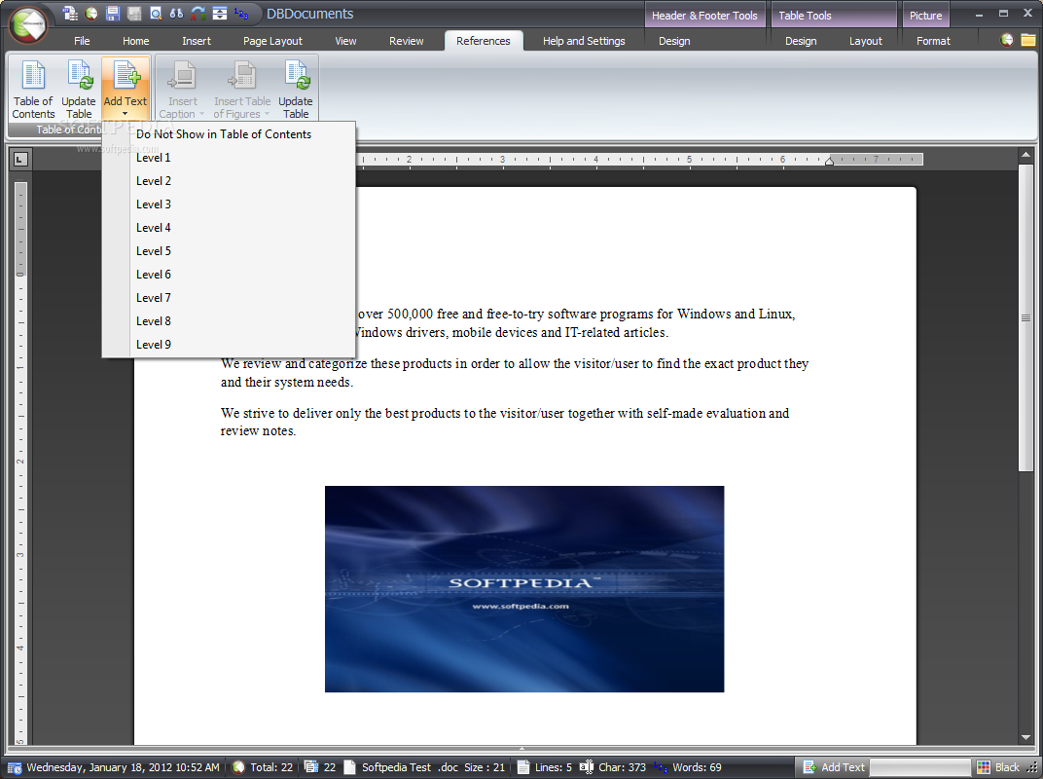Click the header/footer arrows icon in quick access toolbar
This screenshot has height=779, width=1043.
point(220,14)
